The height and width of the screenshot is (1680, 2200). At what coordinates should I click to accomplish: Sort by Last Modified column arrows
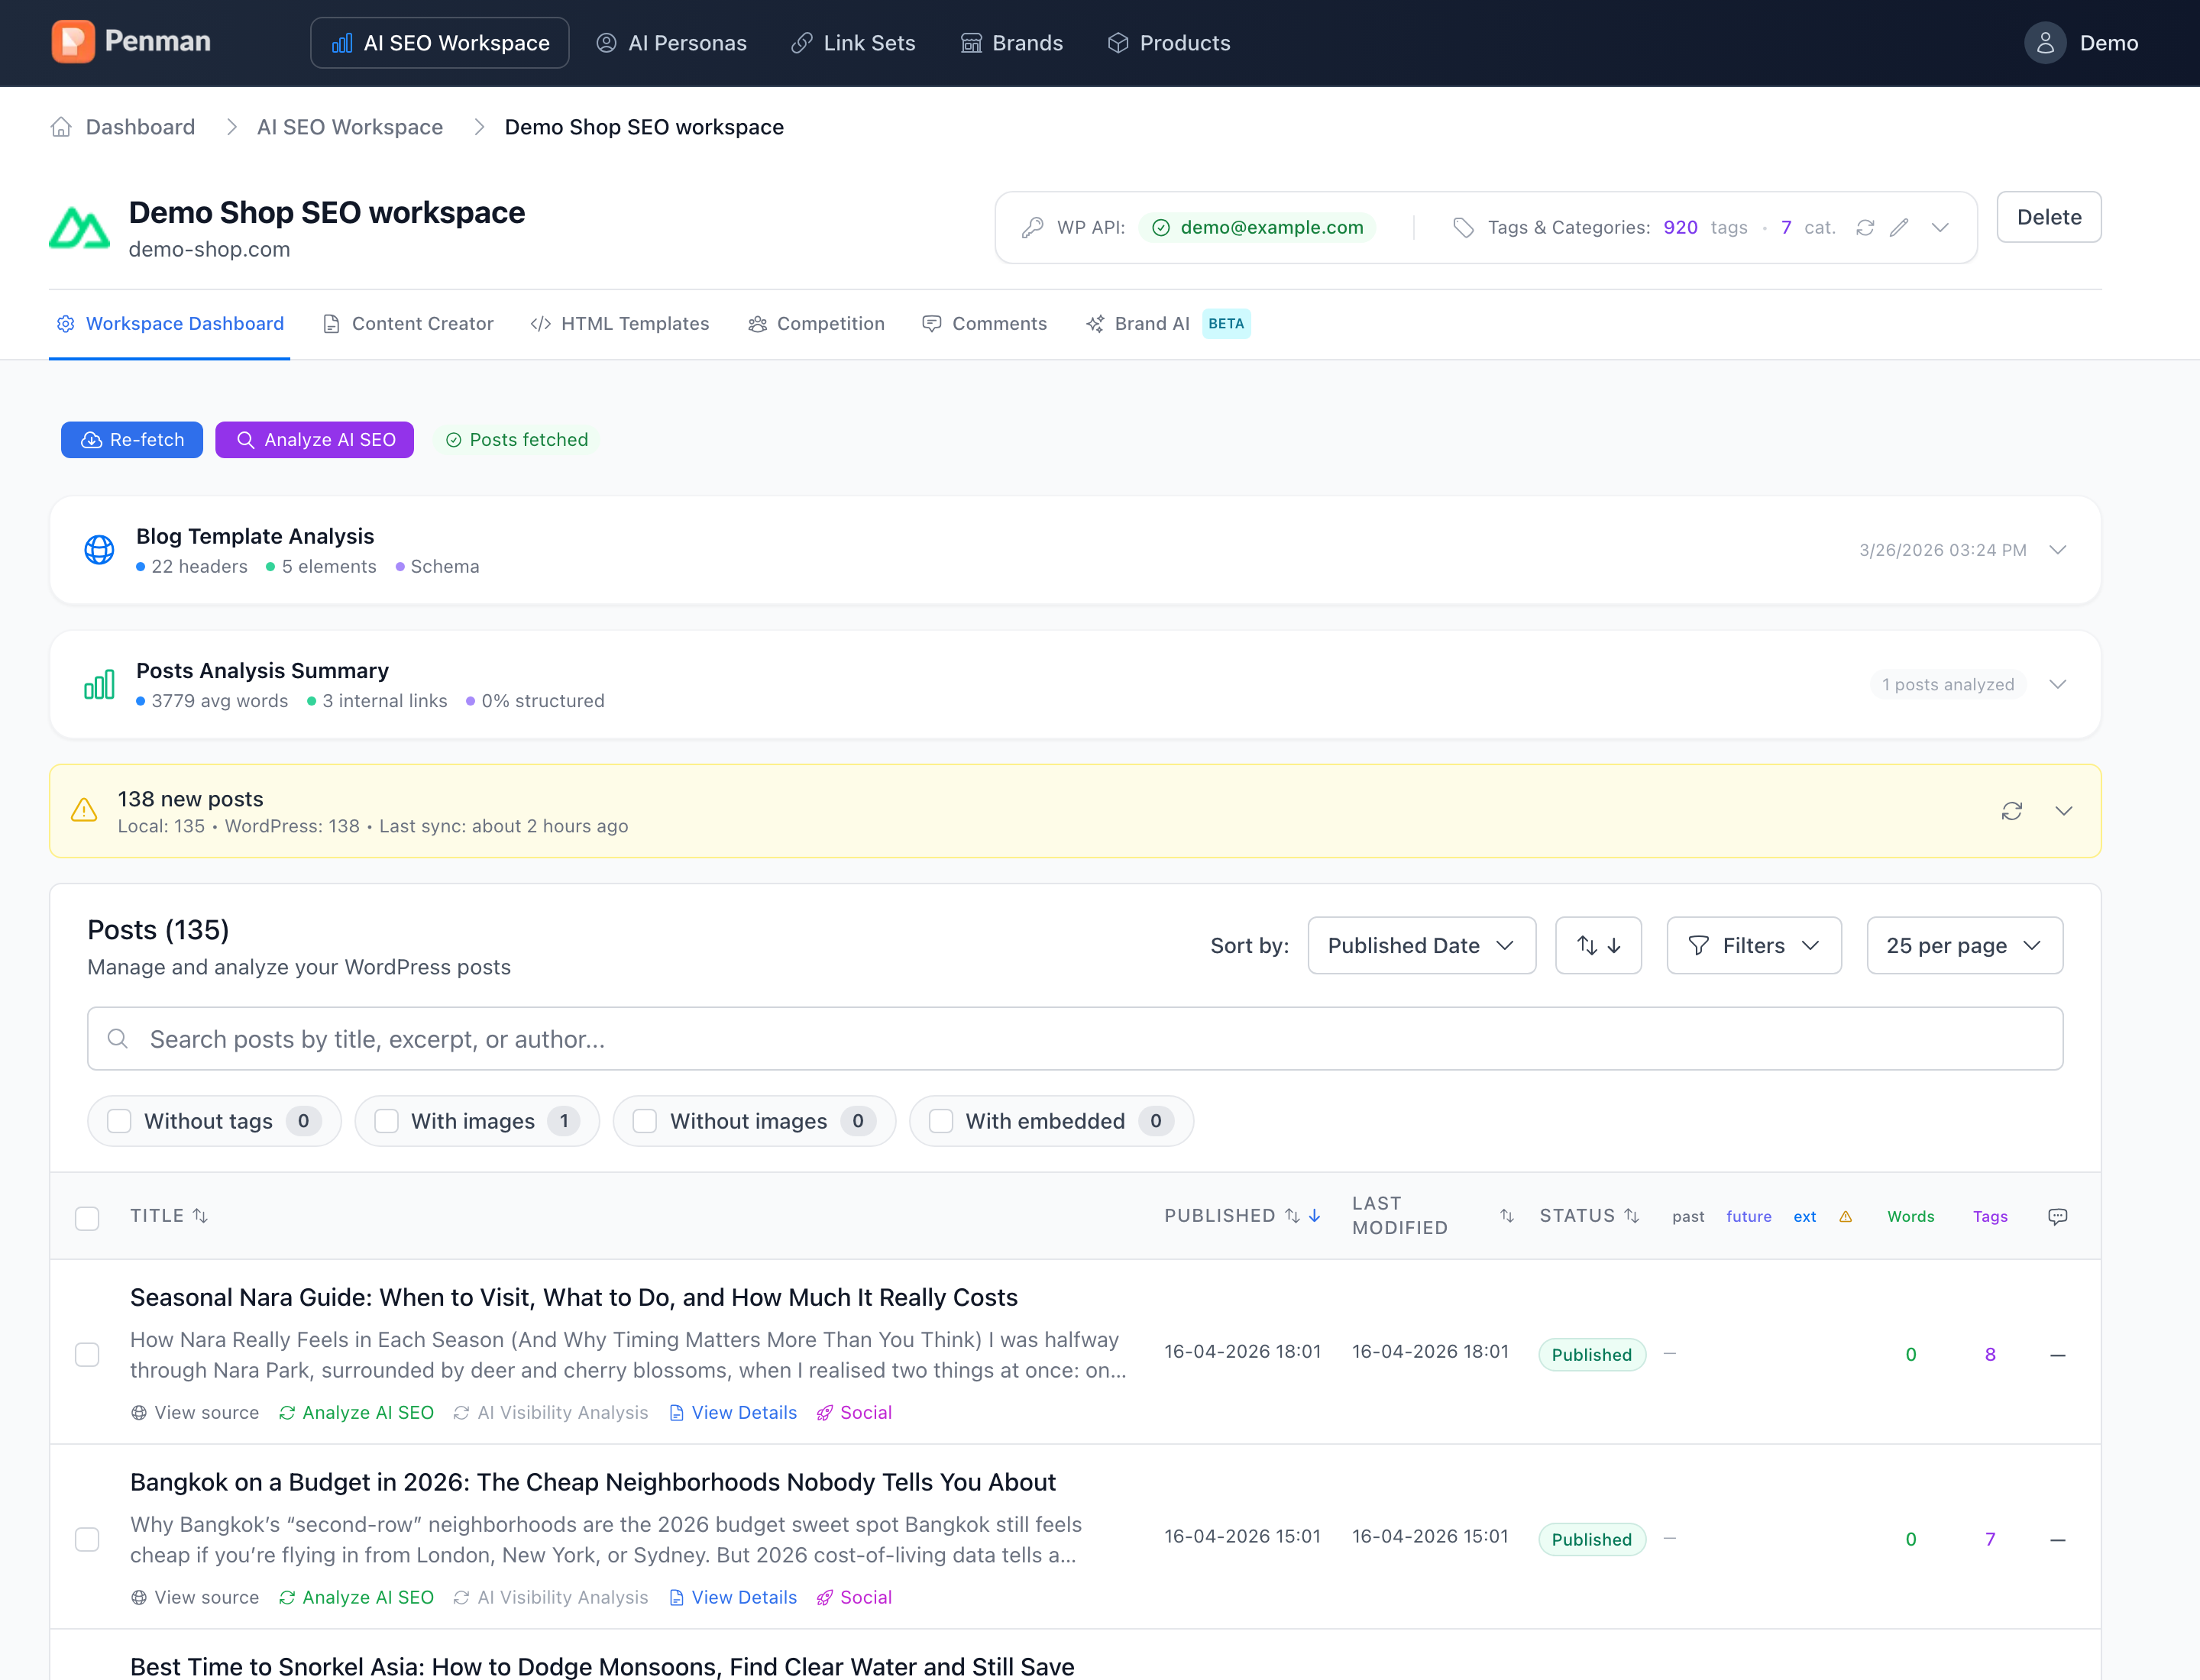click(x=1506, y=1216)
